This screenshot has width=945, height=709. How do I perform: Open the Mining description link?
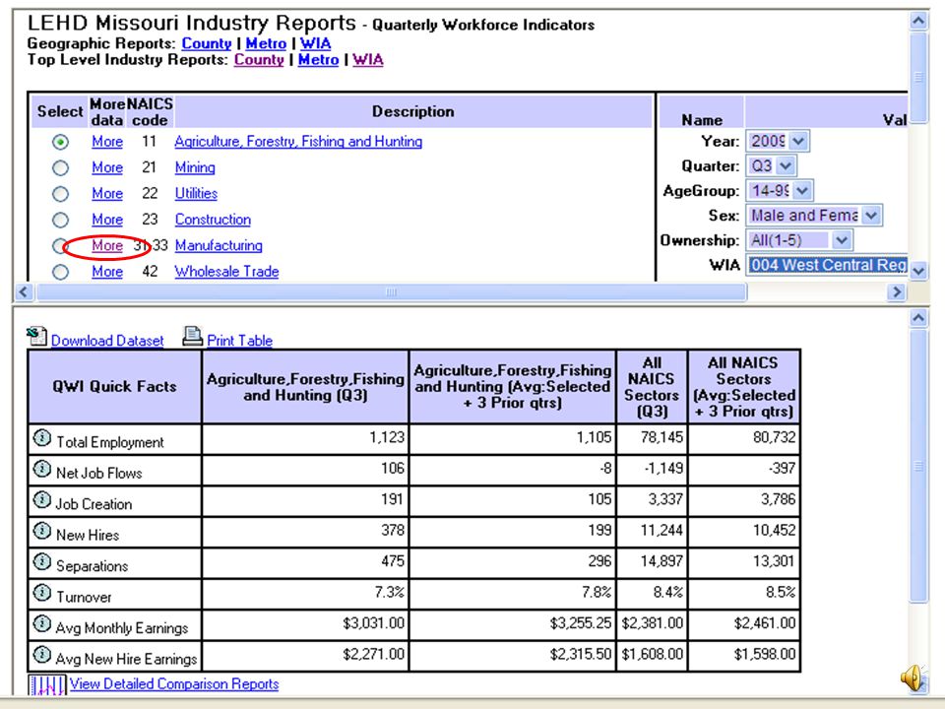click(195, 167)
